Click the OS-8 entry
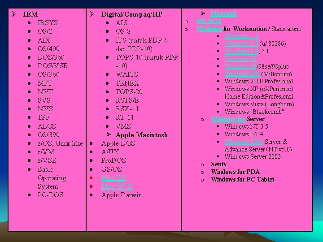The image size is (323, 242). pos(123,31)
